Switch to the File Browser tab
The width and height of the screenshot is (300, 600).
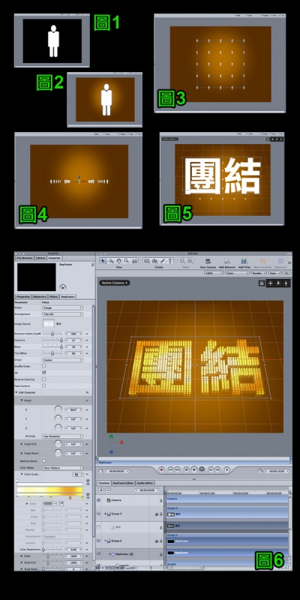24,258
